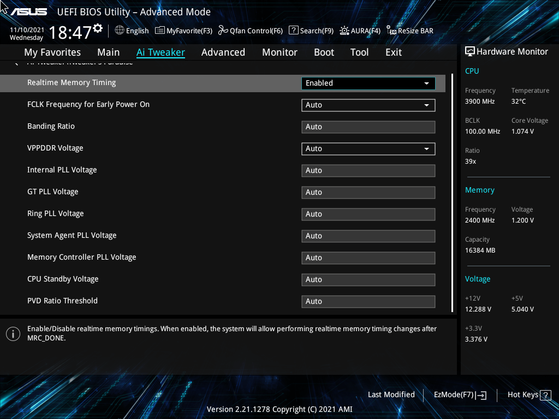
Task: Select Internal PLL Voltage label
Action: pyautogui.click(x=62, y=170)
